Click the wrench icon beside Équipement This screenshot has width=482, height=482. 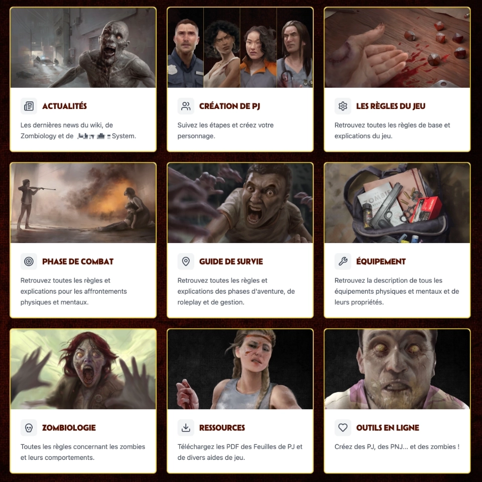coord(343,262)
